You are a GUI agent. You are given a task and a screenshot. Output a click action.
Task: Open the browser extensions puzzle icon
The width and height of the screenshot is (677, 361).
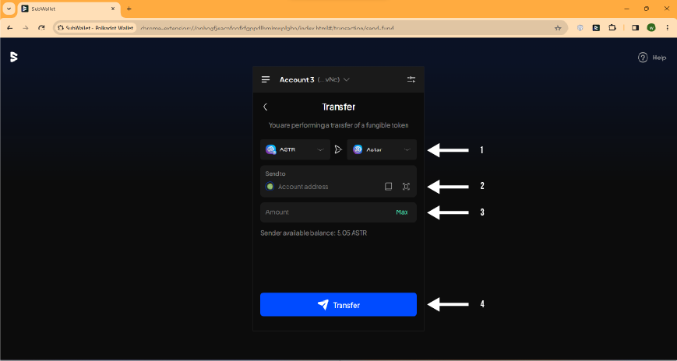[612, 27]
